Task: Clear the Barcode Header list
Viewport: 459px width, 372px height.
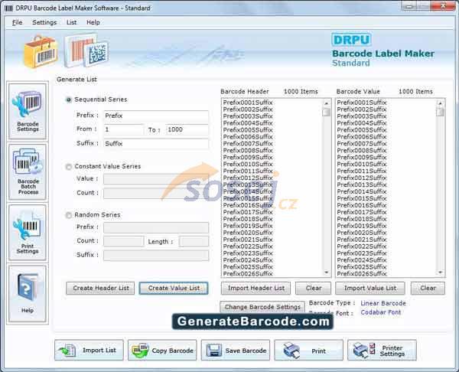Action: tap(313, 289)
